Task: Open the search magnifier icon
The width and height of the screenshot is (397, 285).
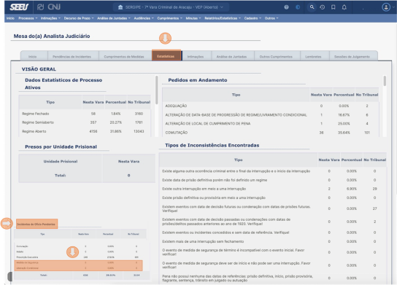Action: pyautogui.click(x=312, y=7)
